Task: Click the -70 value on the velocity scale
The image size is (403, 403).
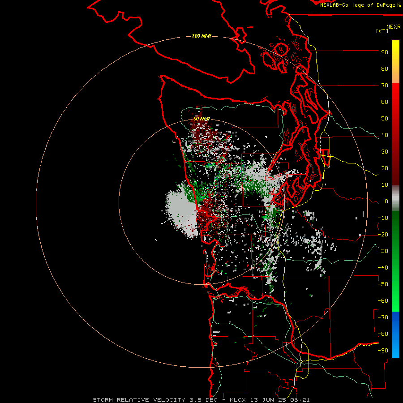Action: (x=383, y=317)
